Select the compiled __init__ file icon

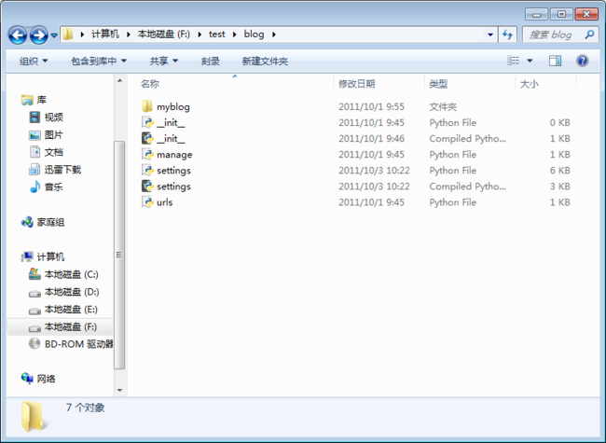point(147,138)
